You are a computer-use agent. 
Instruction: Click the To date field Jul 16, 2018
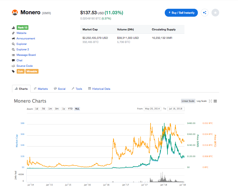pyautogui.click(x=176, y=109)
